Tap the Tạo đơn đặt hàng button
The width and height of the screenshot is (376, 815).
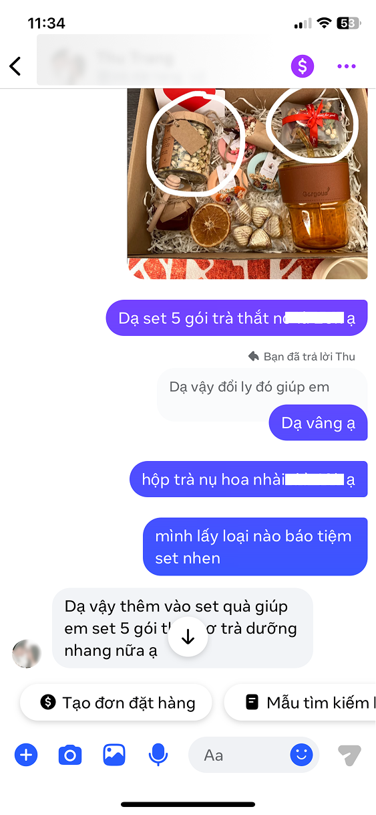(116, 703)
